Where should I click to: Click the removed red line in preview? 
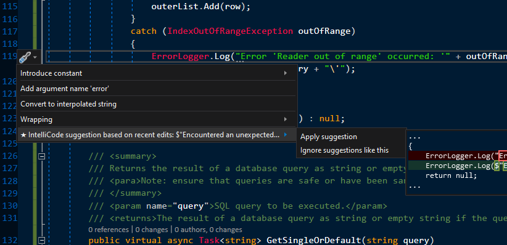(x=458, y=156)
